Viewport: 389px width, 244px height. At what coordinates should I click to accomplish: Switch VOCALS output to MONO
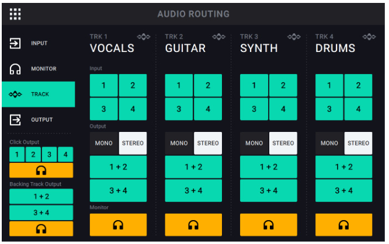104,143
